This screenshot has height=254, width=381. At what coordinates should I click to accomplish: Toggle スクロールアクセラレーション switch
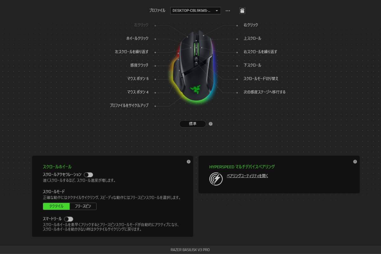pyautogui.click(x=88, y=175)
